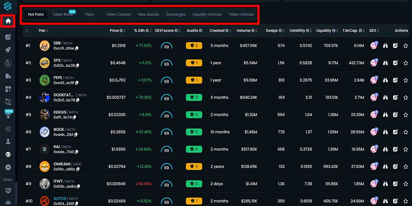The height and width of the screenshot is (206, 412).
Task: Favorite the ITWT pair with star
Action: [x=406, y=184]
